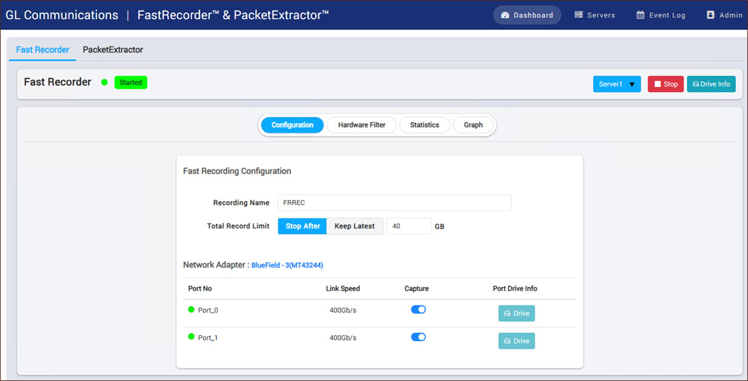748x381 pixels.
Task: Select the Statistics view
Action: tap(425, 125)
